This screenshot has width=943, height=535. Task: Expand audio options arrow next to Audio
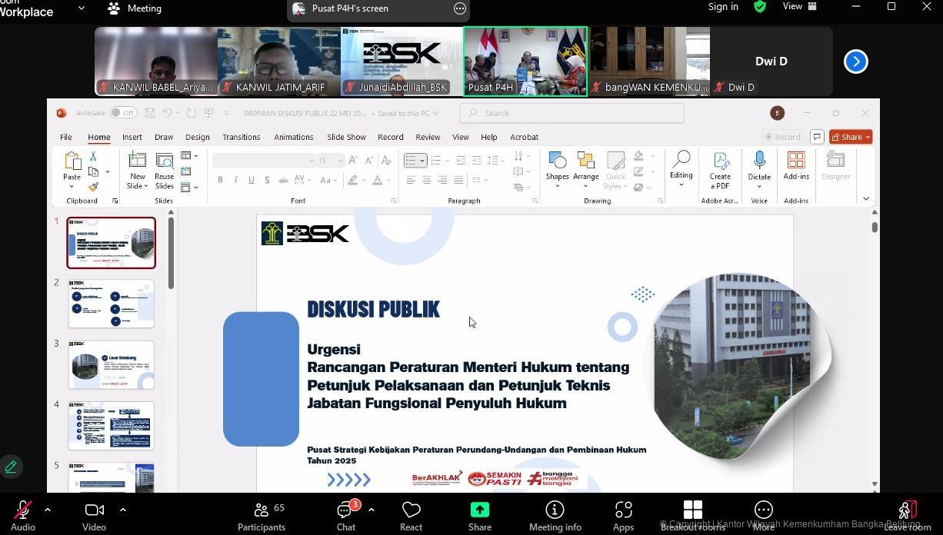[x=48, y=510]
